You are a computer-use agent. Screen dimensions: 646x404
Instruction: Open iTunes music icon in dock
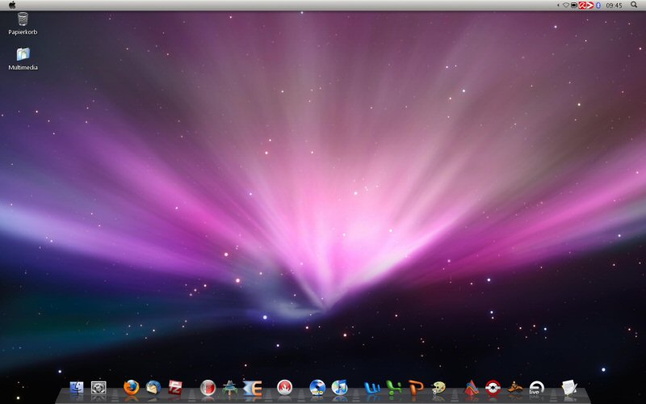(339, 388)
